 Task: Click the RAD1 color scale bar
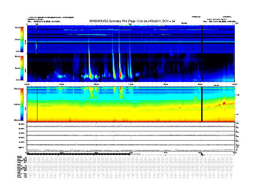coord(21,68)
